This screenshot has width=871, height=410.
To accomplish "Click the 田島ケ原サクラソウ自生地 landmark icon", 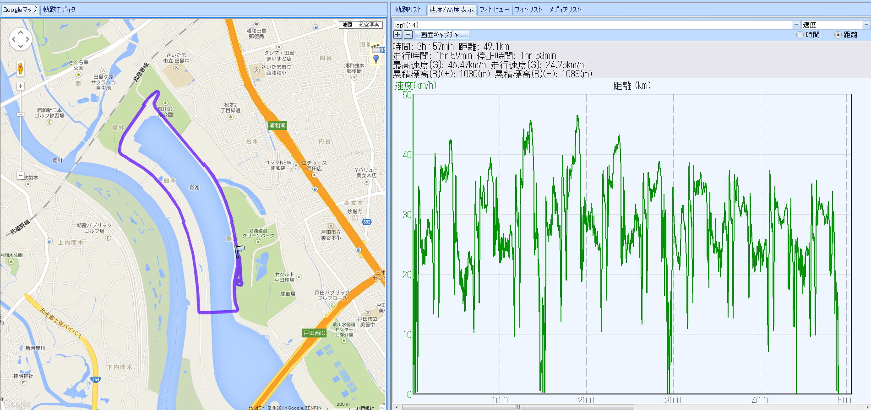I will pyautogui.click(x=103, y=71).
